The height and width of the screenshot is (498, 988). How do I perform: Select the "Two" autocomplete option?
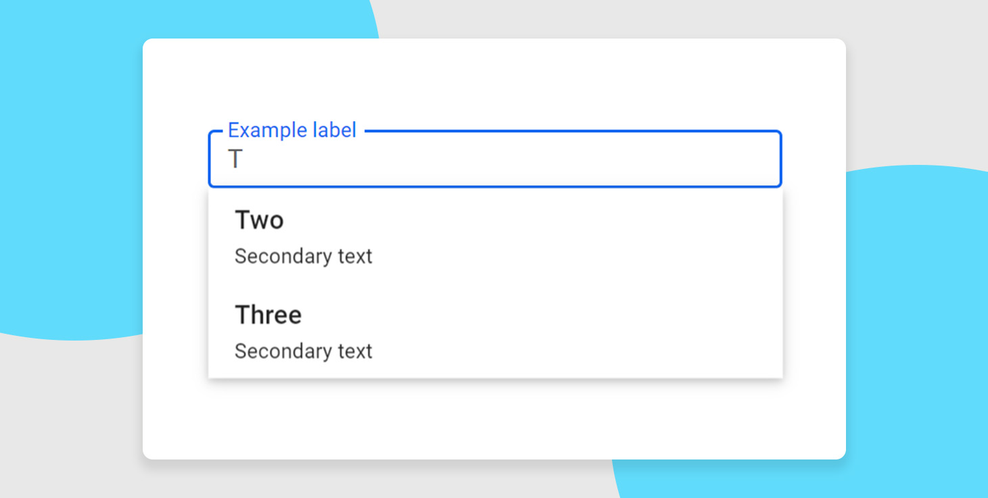tap(494, 236)
